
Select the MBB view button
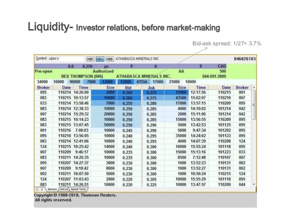coord(110,59)
